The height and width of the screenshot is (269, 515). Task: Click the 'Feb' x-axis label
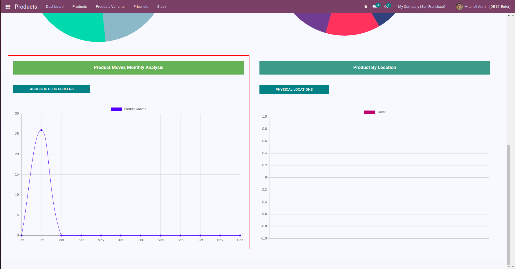pos(41,240)
